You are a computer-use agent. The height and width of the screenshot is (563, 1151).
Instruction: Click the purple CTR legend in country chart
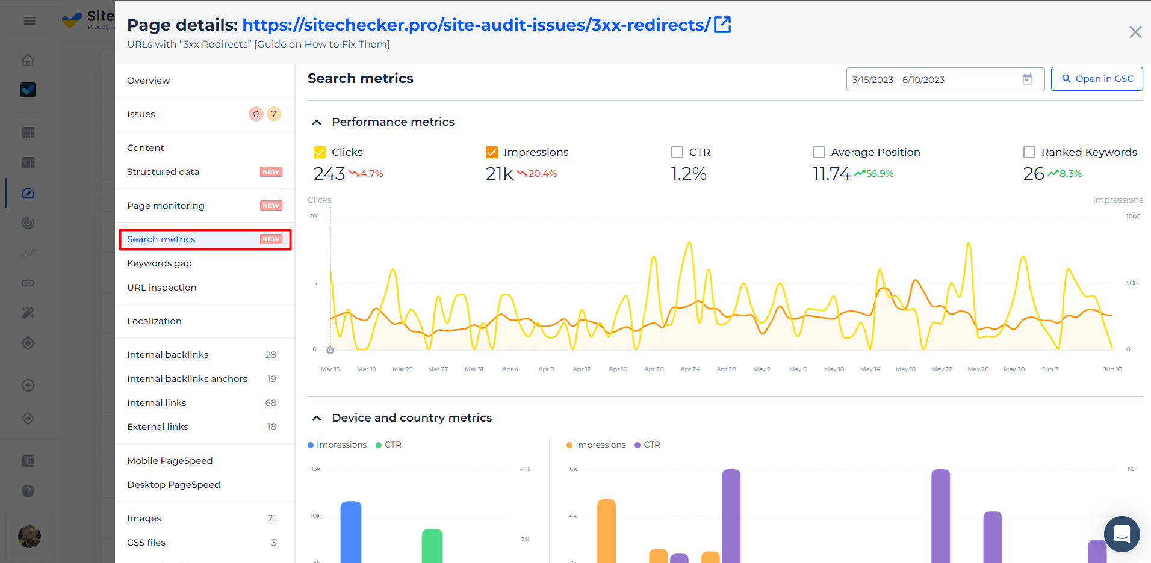(x=647, y=445)
